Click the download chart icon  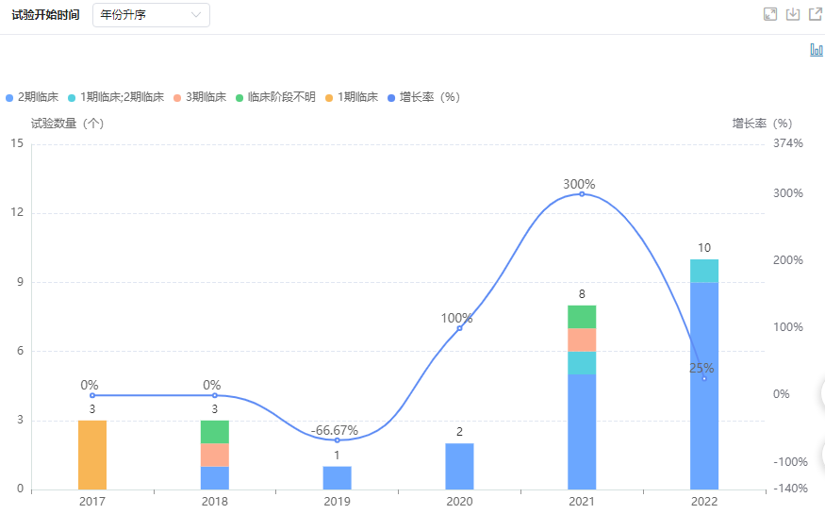[793, 14]
